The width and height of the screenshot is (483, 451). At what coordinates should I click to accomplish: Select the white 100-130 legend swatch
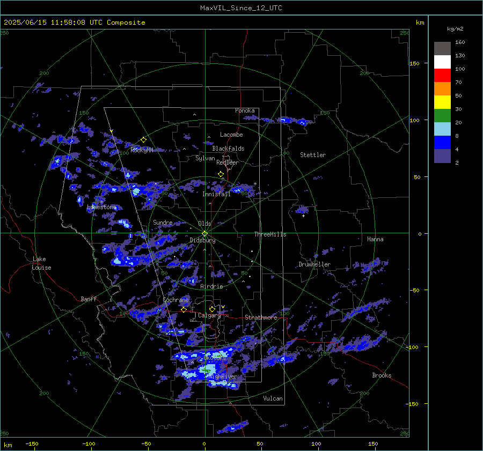(442, 62)
